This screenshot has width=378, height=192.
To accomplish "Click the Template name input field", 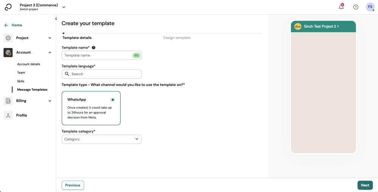I will pyautogui.click(x=97, y=55).
